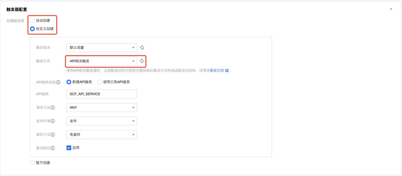Collapse the panel using the top-right chevron

tap(391, 9)
